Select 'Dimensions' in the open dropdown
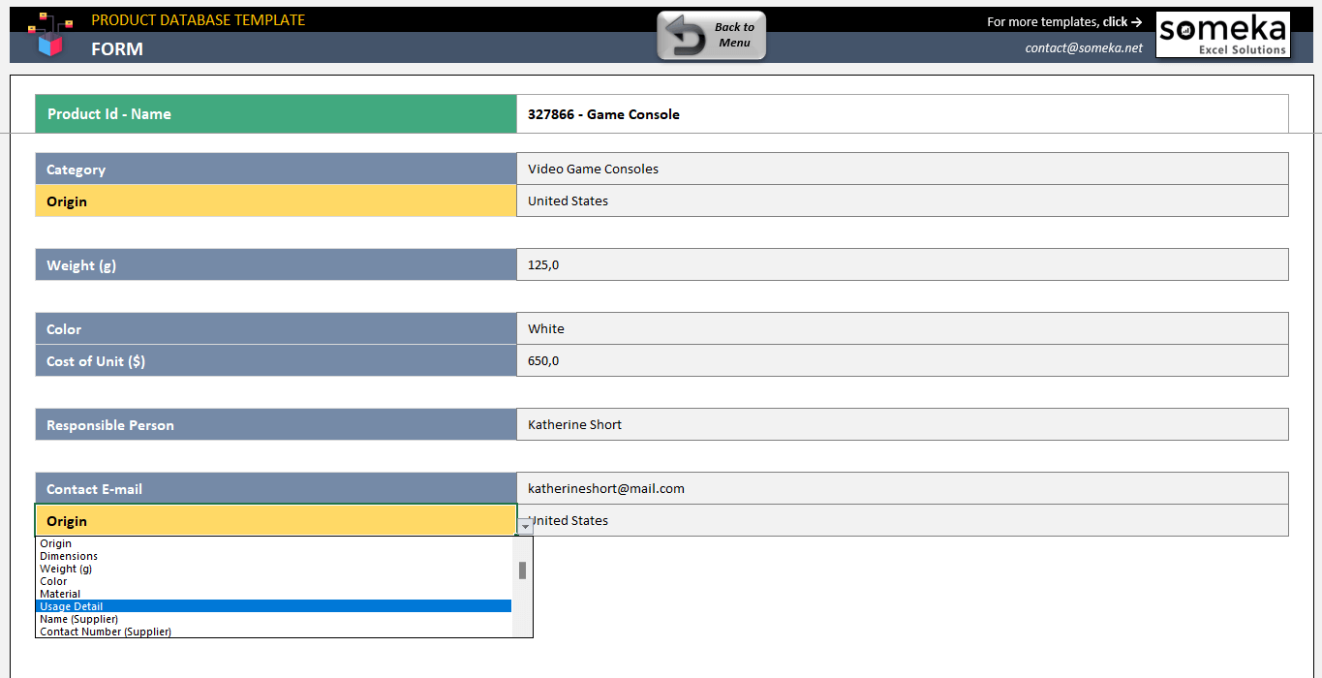The width and height of the screenshot is (1322, 678). tap(68, 556)
